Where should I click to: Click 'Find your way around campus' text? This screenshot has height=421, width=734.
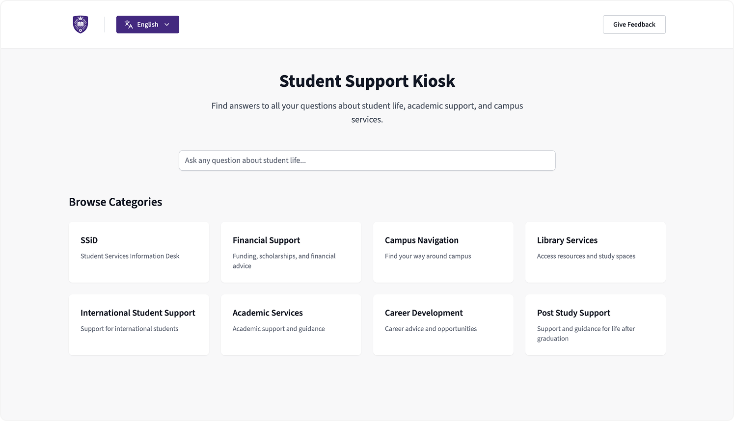[428, 256]
